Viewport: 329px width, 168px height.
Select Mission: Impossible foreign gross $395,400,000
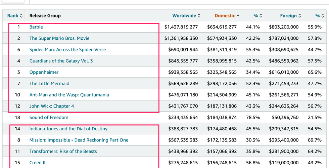(284, 140)
